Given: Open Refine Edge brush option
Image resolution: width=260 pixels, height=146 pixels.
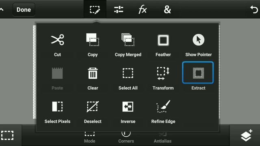Looking at the screenshot, I should pyautogui.click(x=163, y=112).
